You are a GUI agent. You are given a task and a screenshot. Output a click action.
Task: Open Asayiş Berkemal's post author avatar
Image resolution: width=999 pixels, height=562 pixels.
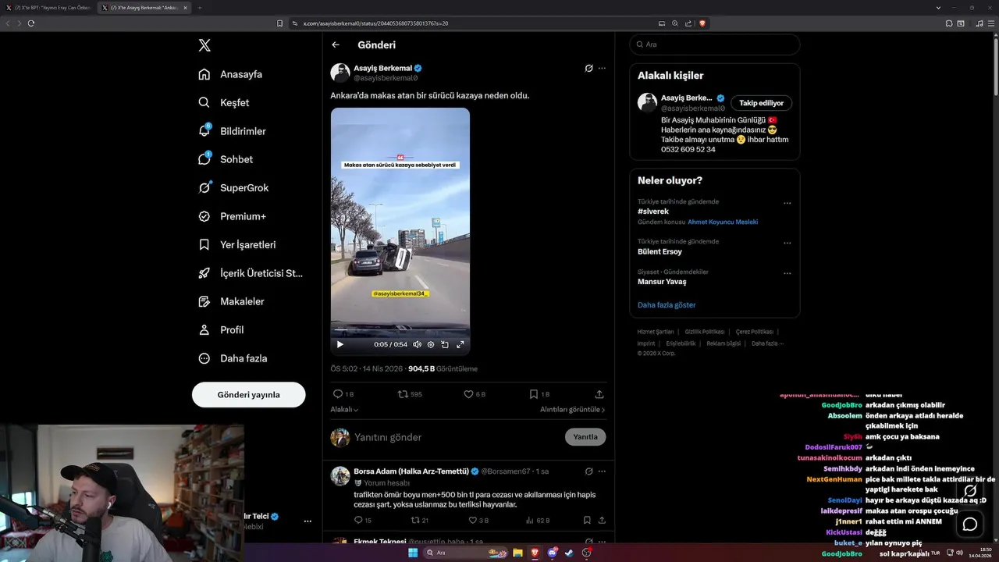click(x=340, y=73)
